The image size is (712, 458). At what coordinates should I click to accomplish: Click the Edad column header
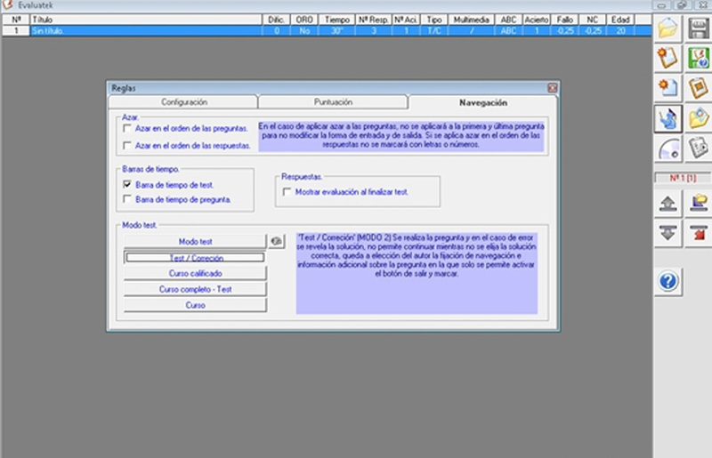[620, 20]
